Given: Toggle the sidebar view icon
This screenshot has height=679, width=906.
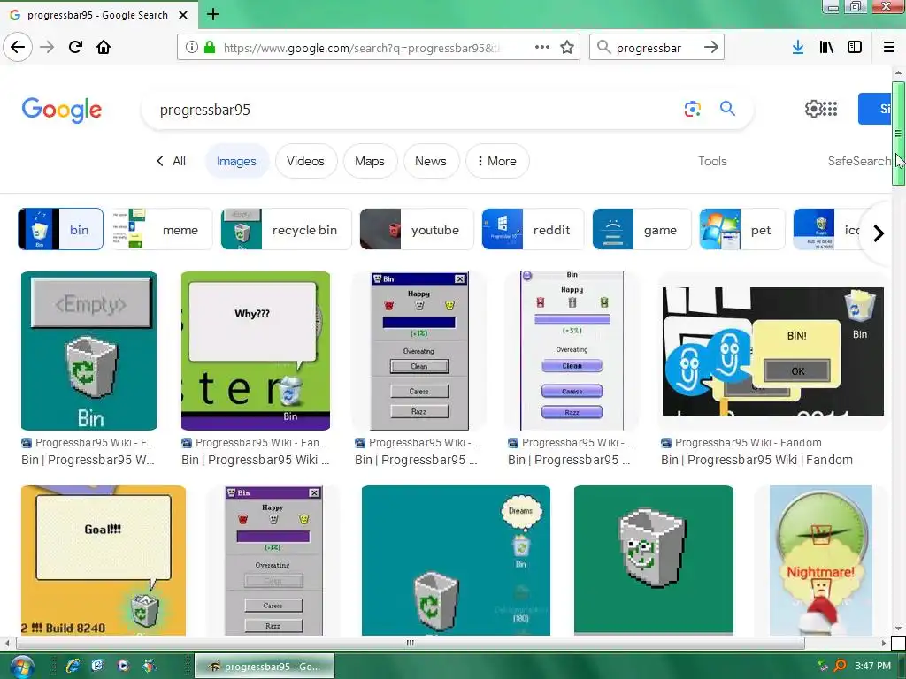Looking at the screenshot, I should (x=855, y=48).
